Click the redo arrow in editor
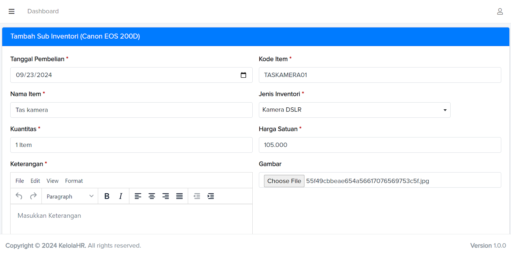The image size is (511, 256). coord(33,196)
